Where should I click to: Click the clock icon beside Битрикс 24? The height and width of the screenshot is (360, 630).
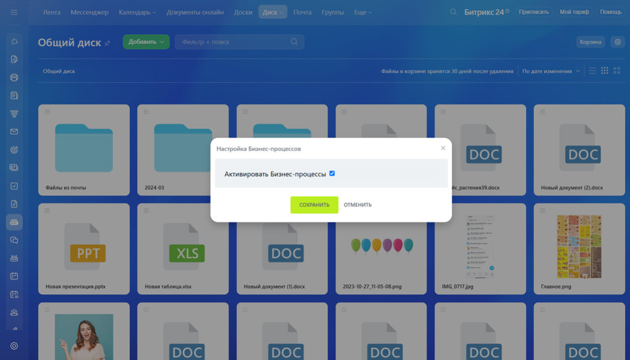pos(507,11)
